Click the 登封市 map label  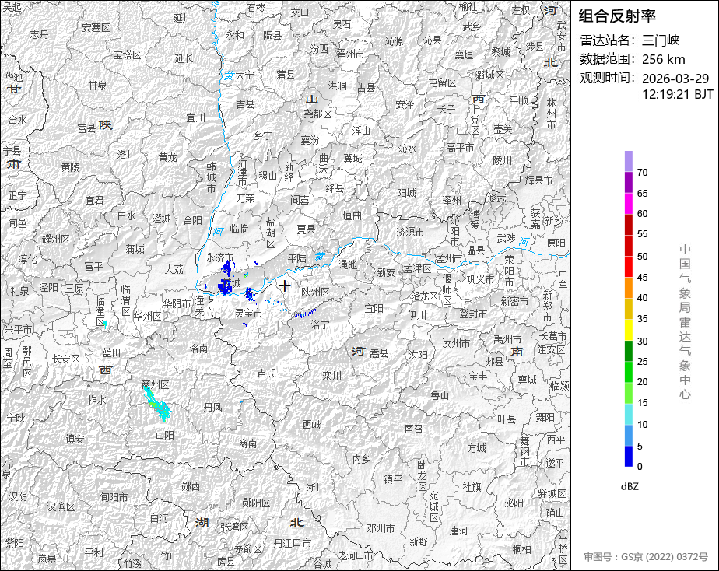point(473,314)
